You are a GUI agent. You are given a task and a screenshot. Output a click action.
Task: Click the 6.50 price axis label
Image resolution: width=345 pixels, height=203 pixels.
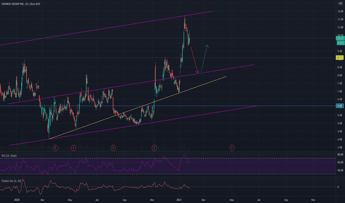[x=340, y=99]
